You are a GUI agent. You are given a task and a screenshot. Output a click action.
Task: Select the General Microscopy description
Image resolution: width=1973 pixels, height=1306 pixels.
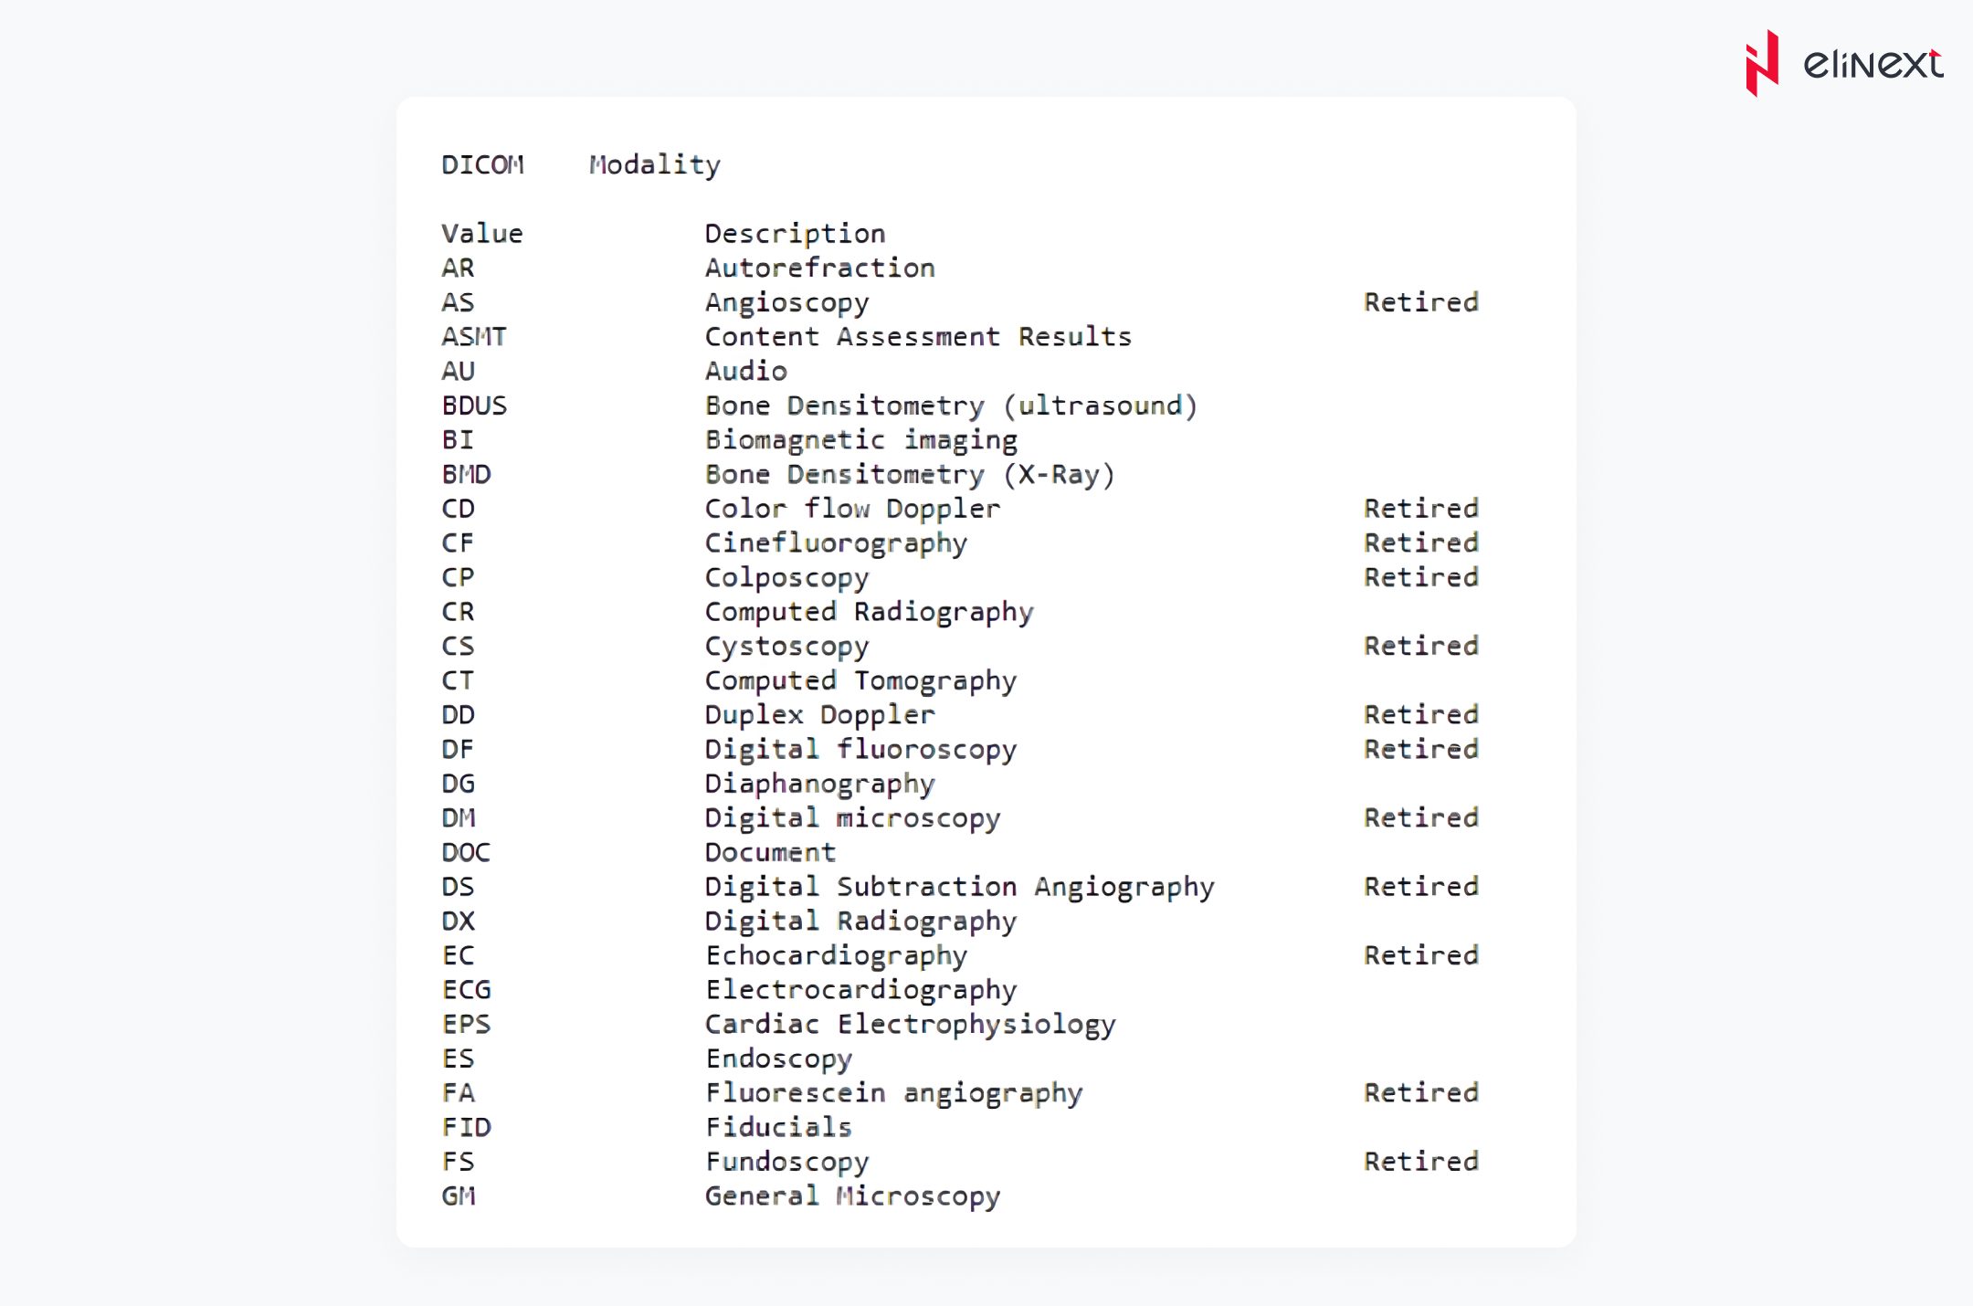coord(852,1196)
